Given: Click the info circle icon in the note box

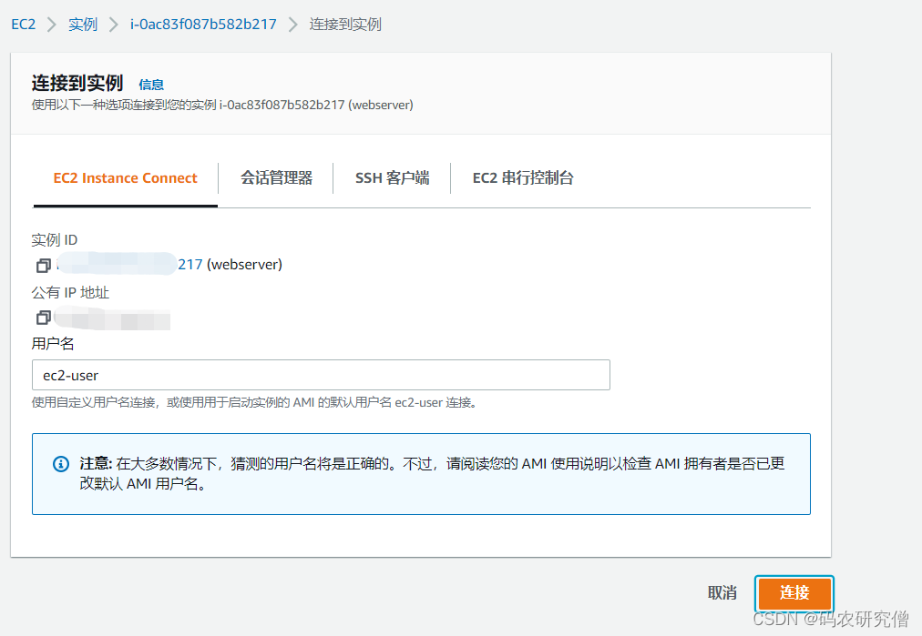Looking at the screenshot, I should pos(61,464).
